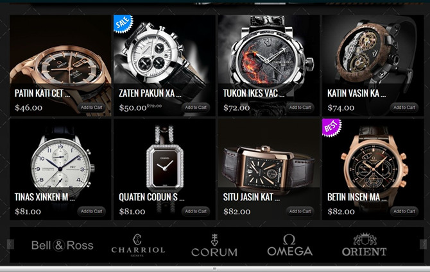Open the Orient brand logo
Screen dimensions: 430x272
pos(364,244)
